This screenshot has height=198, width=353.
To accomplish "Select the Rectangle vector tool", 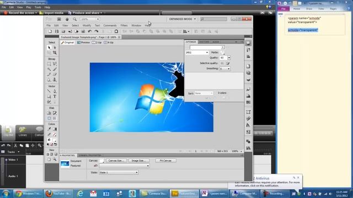I will [49, 97].
